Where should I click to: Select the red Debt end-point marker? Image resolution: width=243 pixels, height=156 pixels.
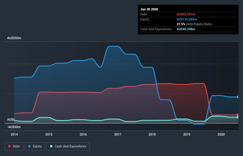click(238, 115)
